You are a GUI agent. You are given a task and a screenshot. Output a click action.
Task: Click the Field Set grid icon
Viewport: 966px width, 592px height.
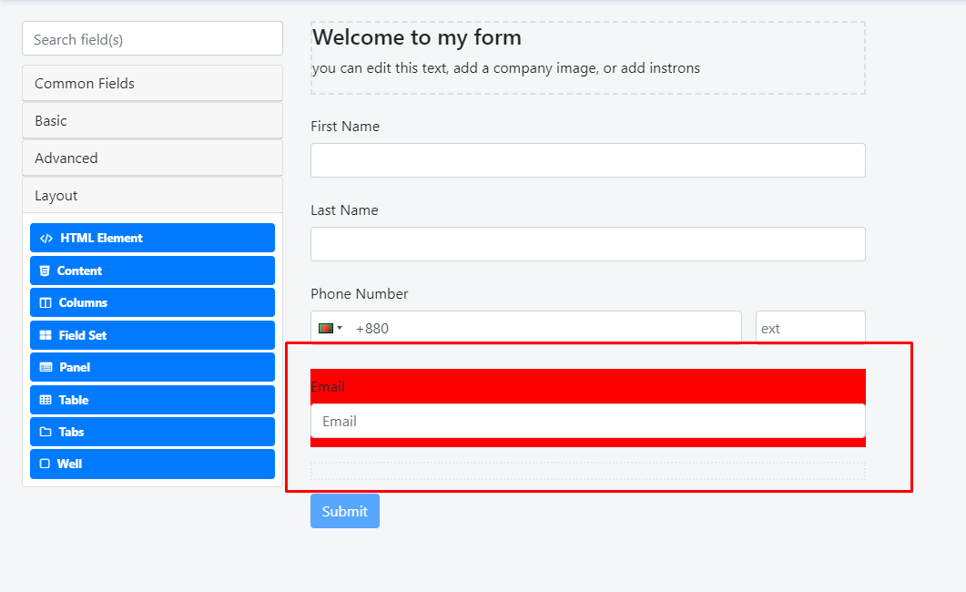coord(46,335)
